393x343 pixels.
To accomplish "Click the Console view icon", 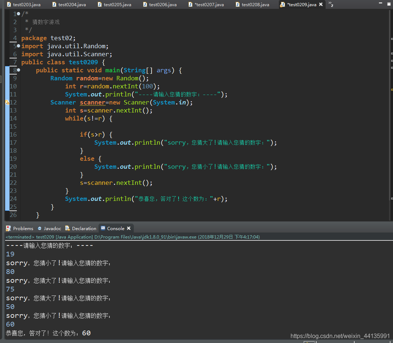I will point(103,228).
